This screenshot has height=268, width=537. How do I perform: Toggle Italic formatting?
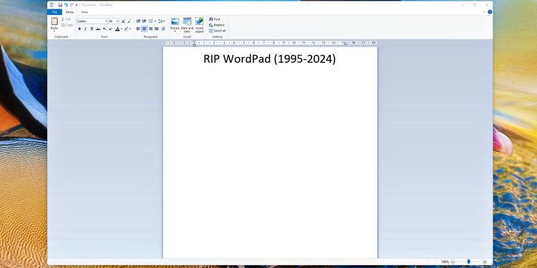(86, 29)
